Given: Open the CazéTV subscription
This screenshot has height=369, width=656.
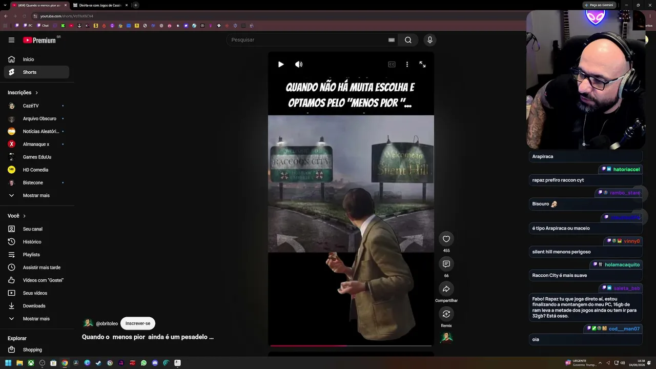Looking at the screenshot, I should [36, 106].
